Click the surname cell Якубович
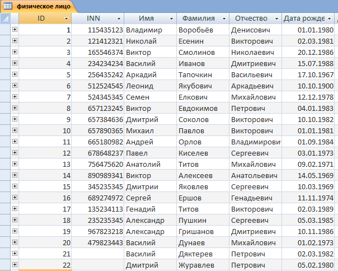Image resolution: width=338 pixels, height=271 pixels. [x=203, y=86]
